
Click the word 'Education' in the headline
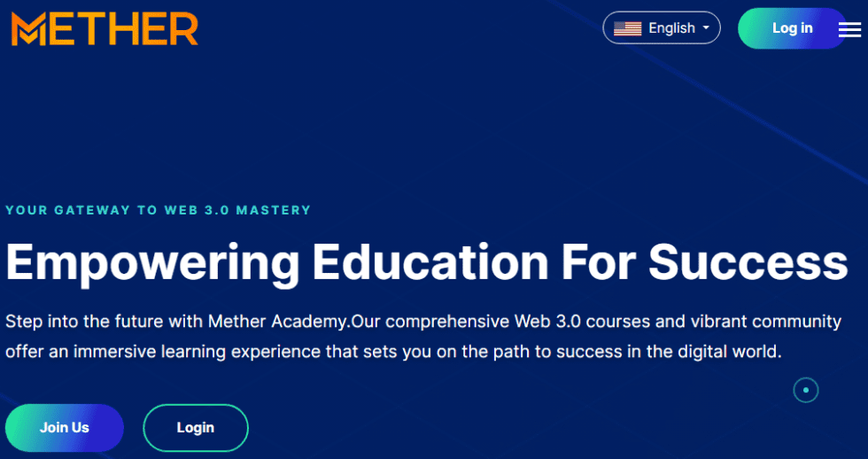point(430,262)
